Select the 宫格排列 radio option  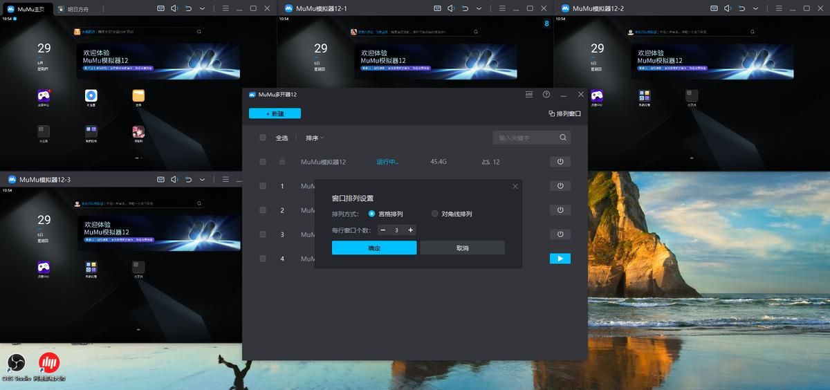372,214
